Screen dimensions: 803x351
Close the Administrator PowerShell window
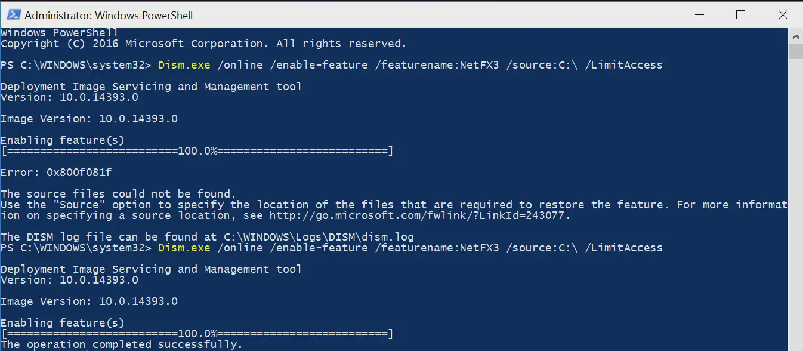[783, 14]
